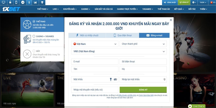Click the dollar sign payments icon
The height and width of the screenshot is (108, 216).
point(29,2)
